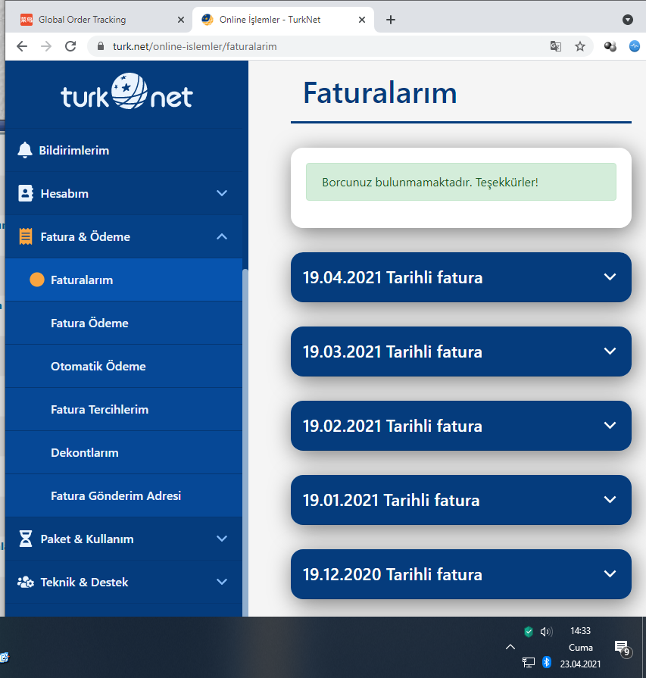Open Fatura Tercihlerim submenu item

pyautogui.click(x=123, y=410)
